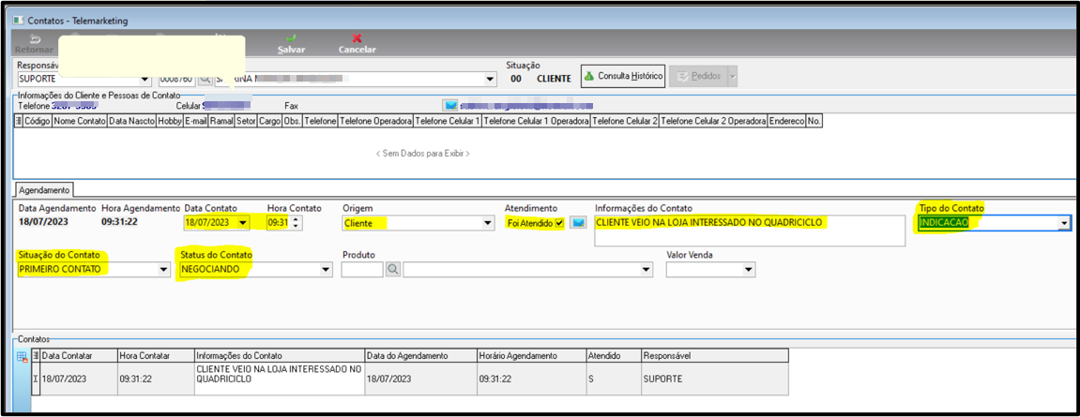The height and width of the screenshot is (417, 1080).
Task: Click the Salvar toolbar button
Action: [x=291, y=44]
